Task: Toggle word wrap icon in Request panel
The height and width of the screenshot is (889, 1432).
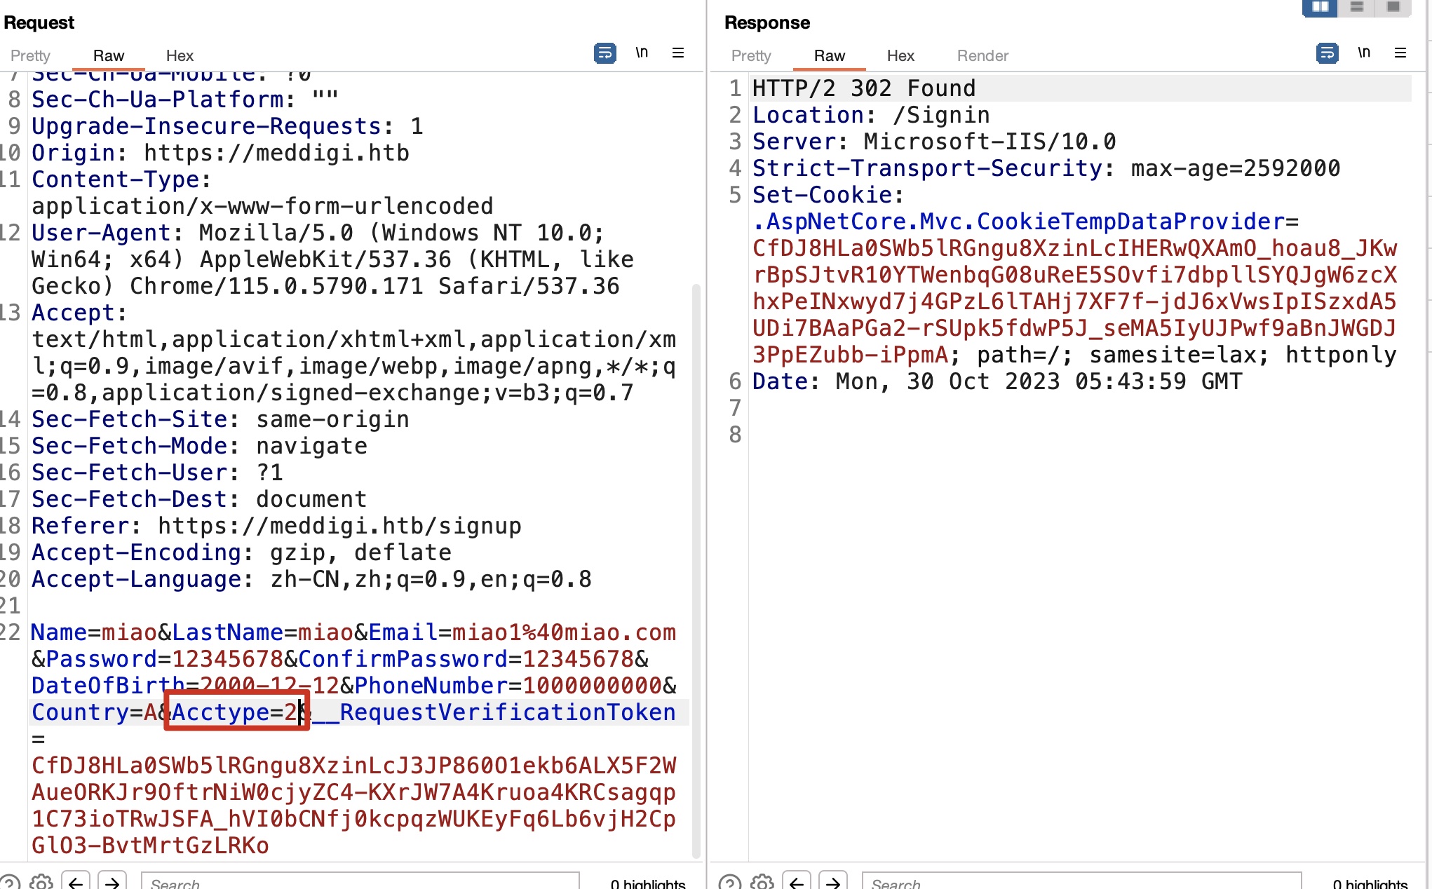Action: (604, 53)
